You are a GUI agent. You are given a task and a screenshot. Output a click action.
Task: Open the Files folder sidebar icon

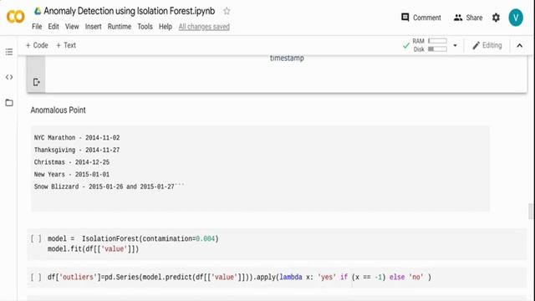coord(9,102)
